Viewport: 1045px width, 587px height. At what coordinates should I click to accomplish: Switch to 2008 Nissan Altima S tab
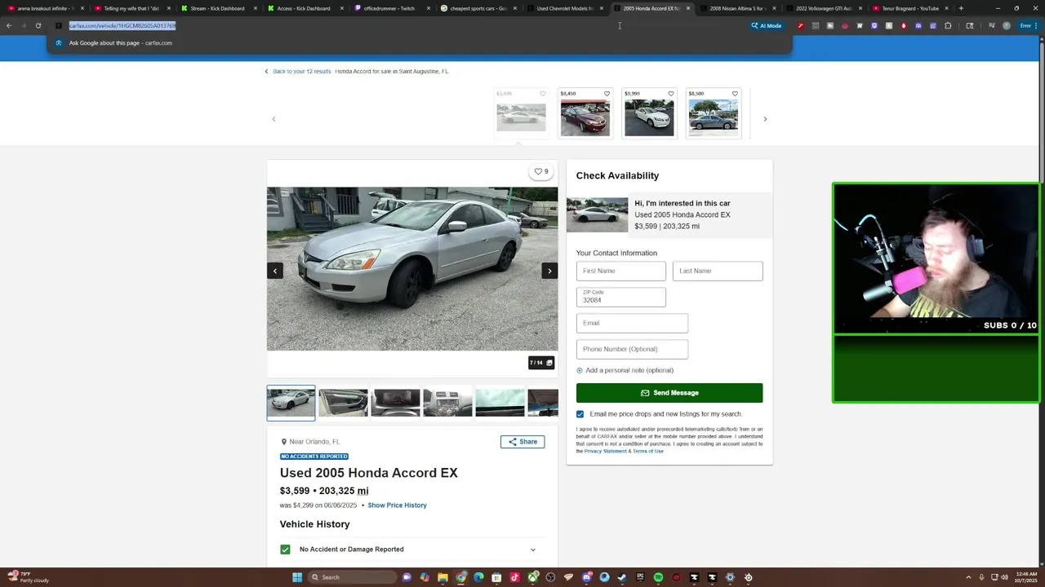(x=738, y=8)
